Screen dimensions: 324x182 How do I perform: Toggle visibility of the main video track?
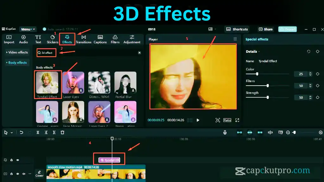tap(18, 174)
